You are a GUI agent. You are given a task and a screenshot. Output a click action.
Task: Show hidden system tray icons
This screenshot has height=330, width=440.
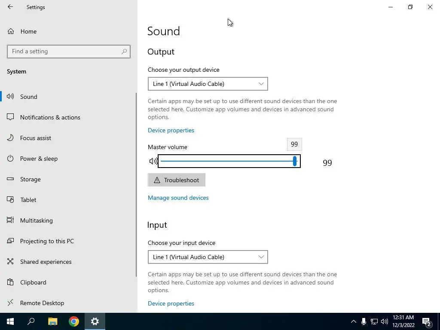tap(354, 321)
